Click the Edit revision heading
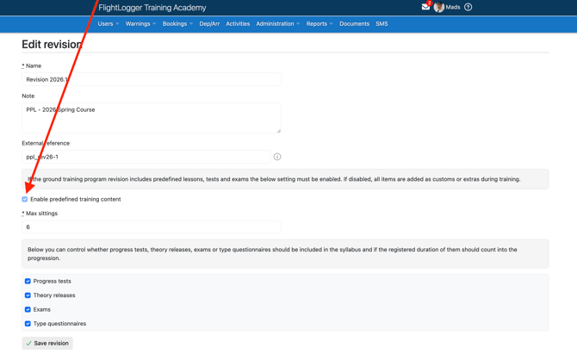The image size is (577, 360). click(x=52, y=44)
